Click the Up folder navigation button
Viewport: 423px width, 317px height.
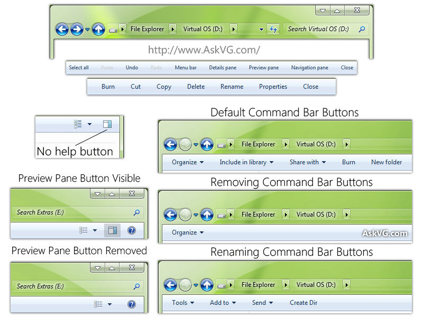click(x=98, y=29)
